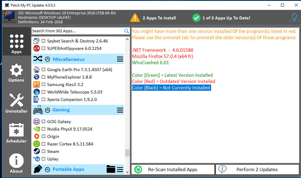Open the About tab

pyautogui.click(x=16, y=163)
